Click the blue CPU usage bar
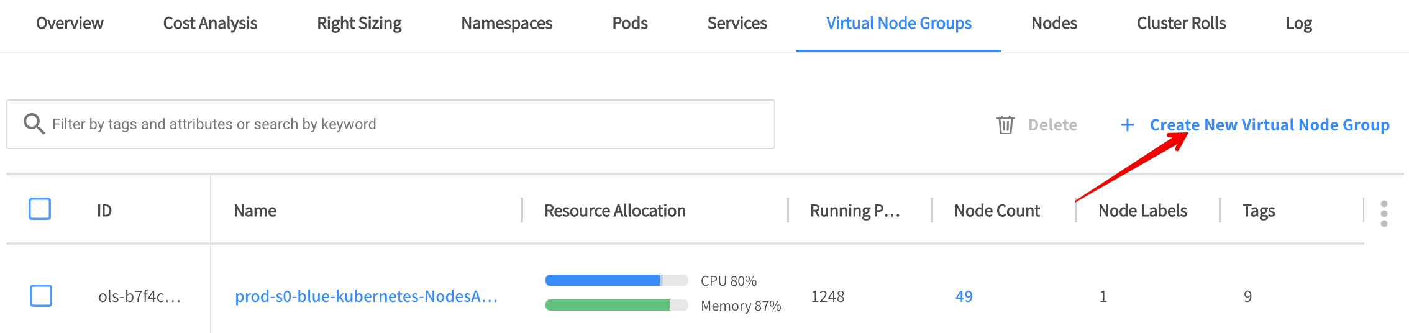Image resolution: width=1409 pixels, height=333 pixels. pyautogui.click(x=603, y=280)
